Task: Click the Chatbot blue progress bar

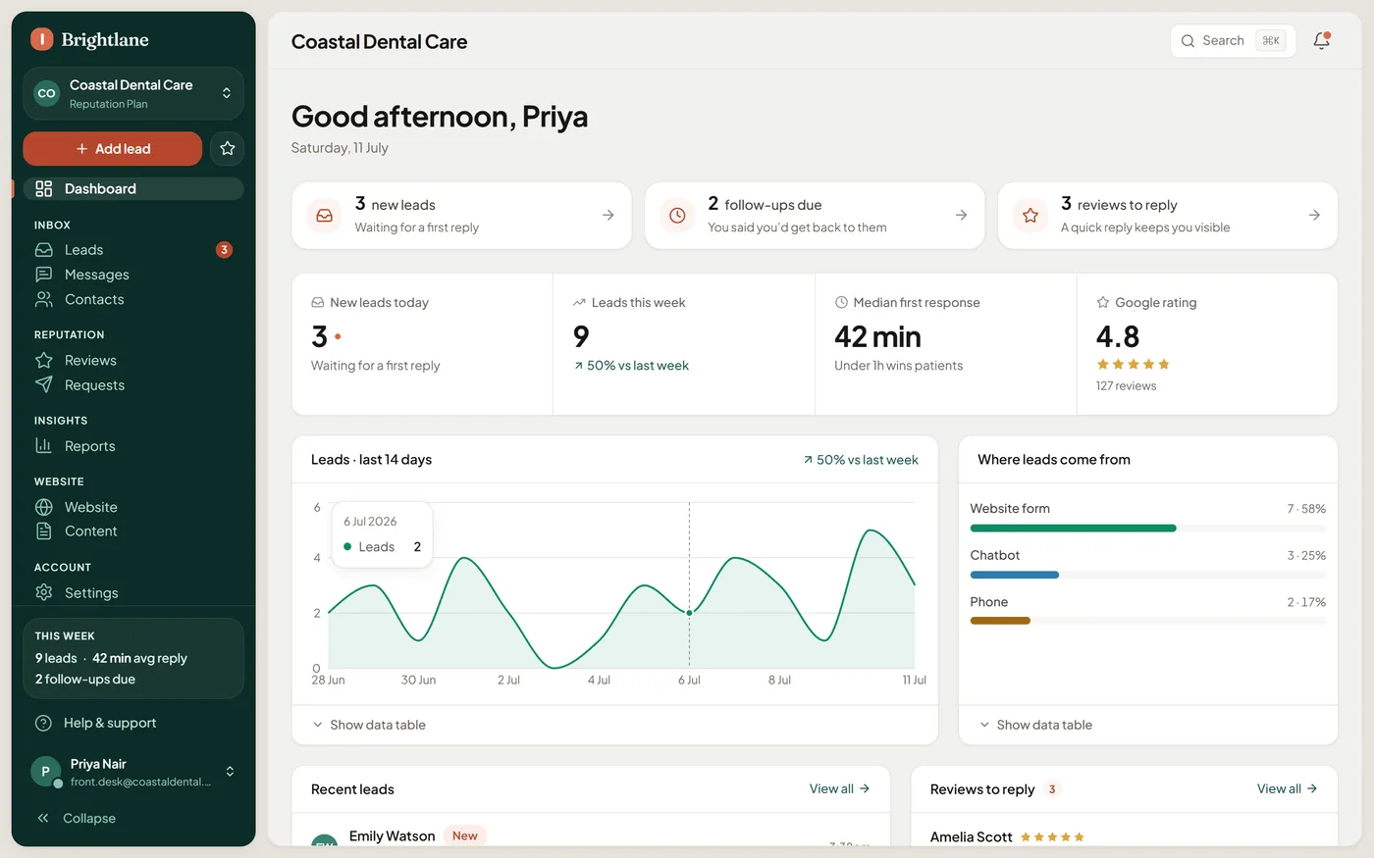Action: [x=1015, y=575]
